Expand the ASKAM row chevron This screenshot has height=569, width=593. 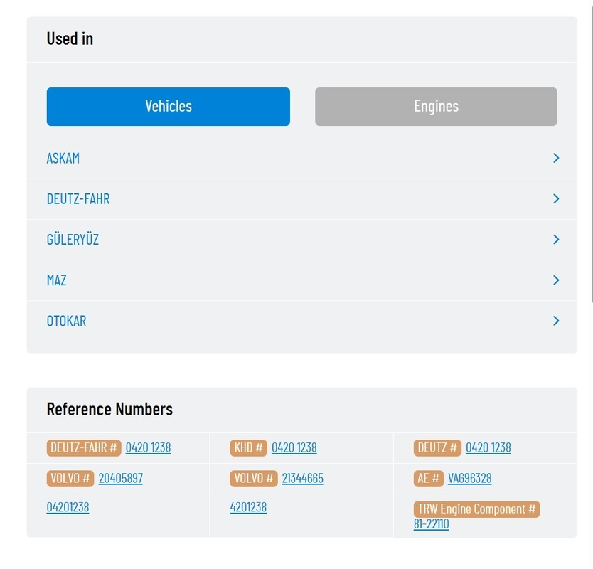pyautogui.click(x=556, y=158)
